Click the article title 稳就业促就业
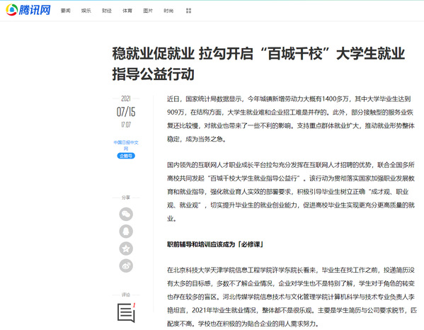This screenshot has width=424, height=330. pyautogui.click(x=258, y=64)
